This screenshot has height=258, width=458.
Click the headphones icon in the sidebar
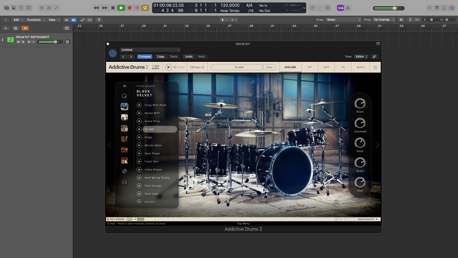click(x=124, y=182)
